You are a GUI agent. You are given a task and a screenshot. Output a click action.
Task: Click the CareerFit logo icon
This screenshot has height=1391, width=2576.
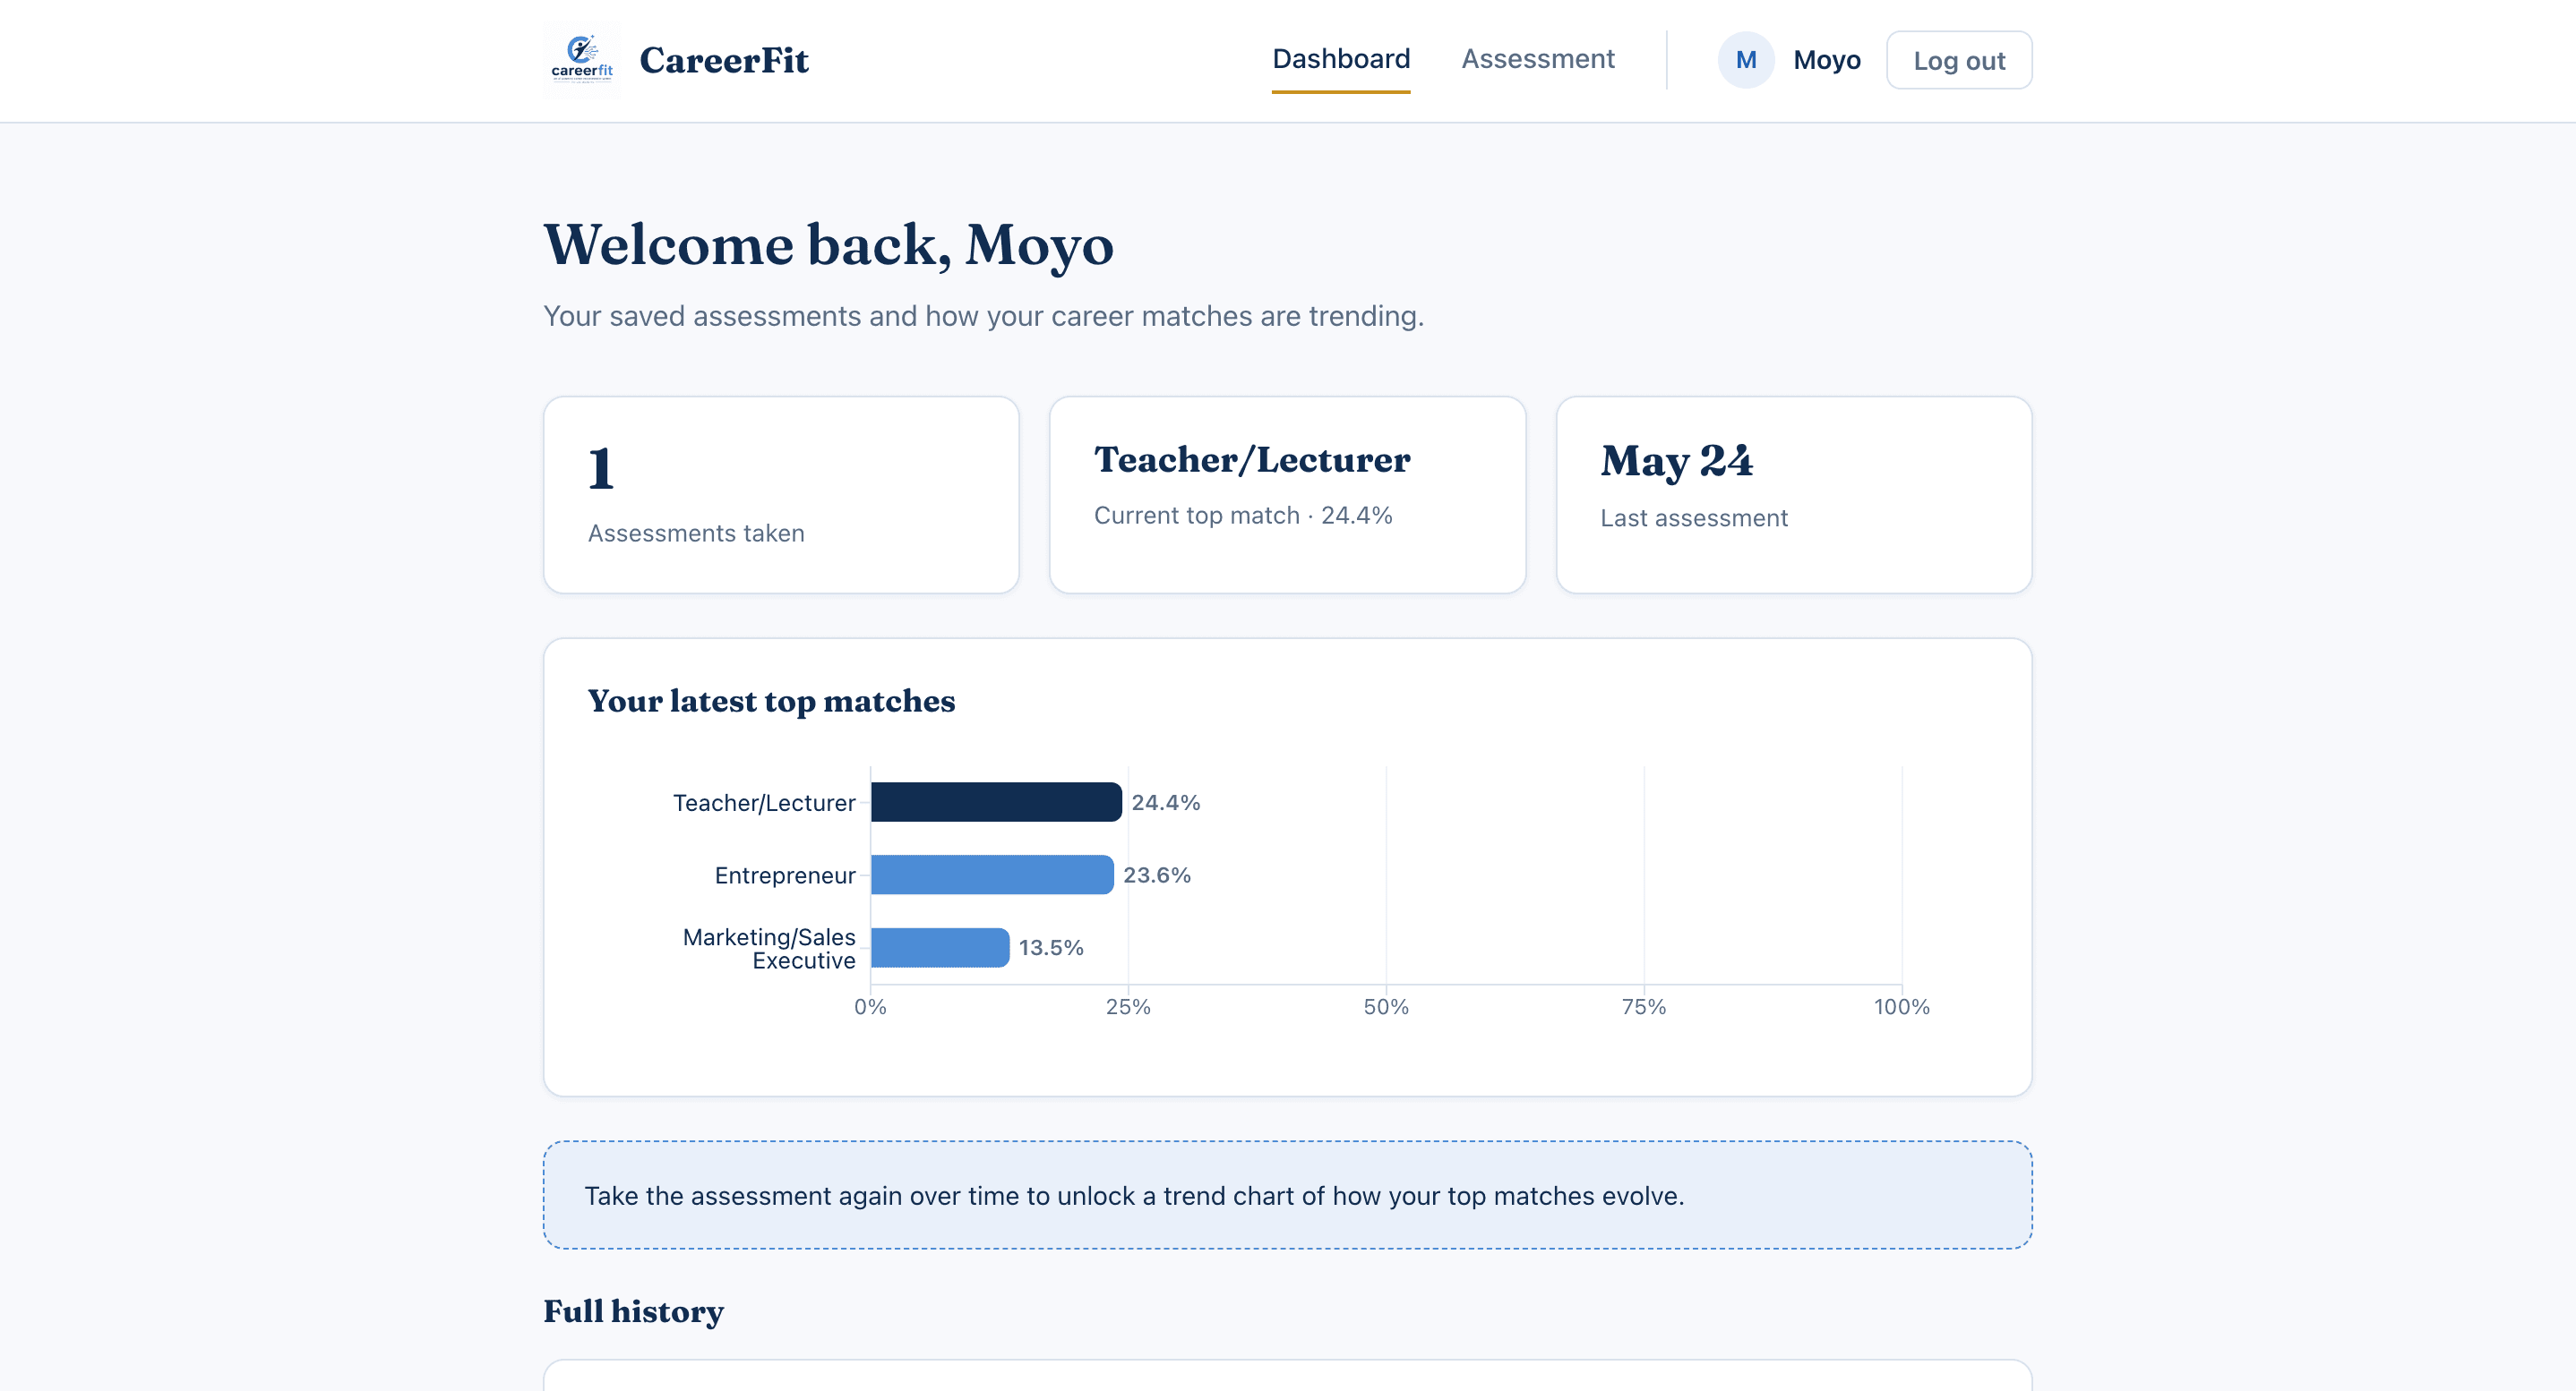click(x=581, y=60)
